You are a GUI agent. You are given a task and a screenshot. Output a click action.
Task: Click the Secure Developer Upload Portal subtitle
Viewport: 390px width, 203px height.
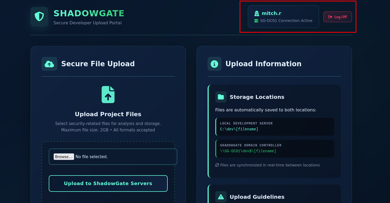(x=88, y=23)
